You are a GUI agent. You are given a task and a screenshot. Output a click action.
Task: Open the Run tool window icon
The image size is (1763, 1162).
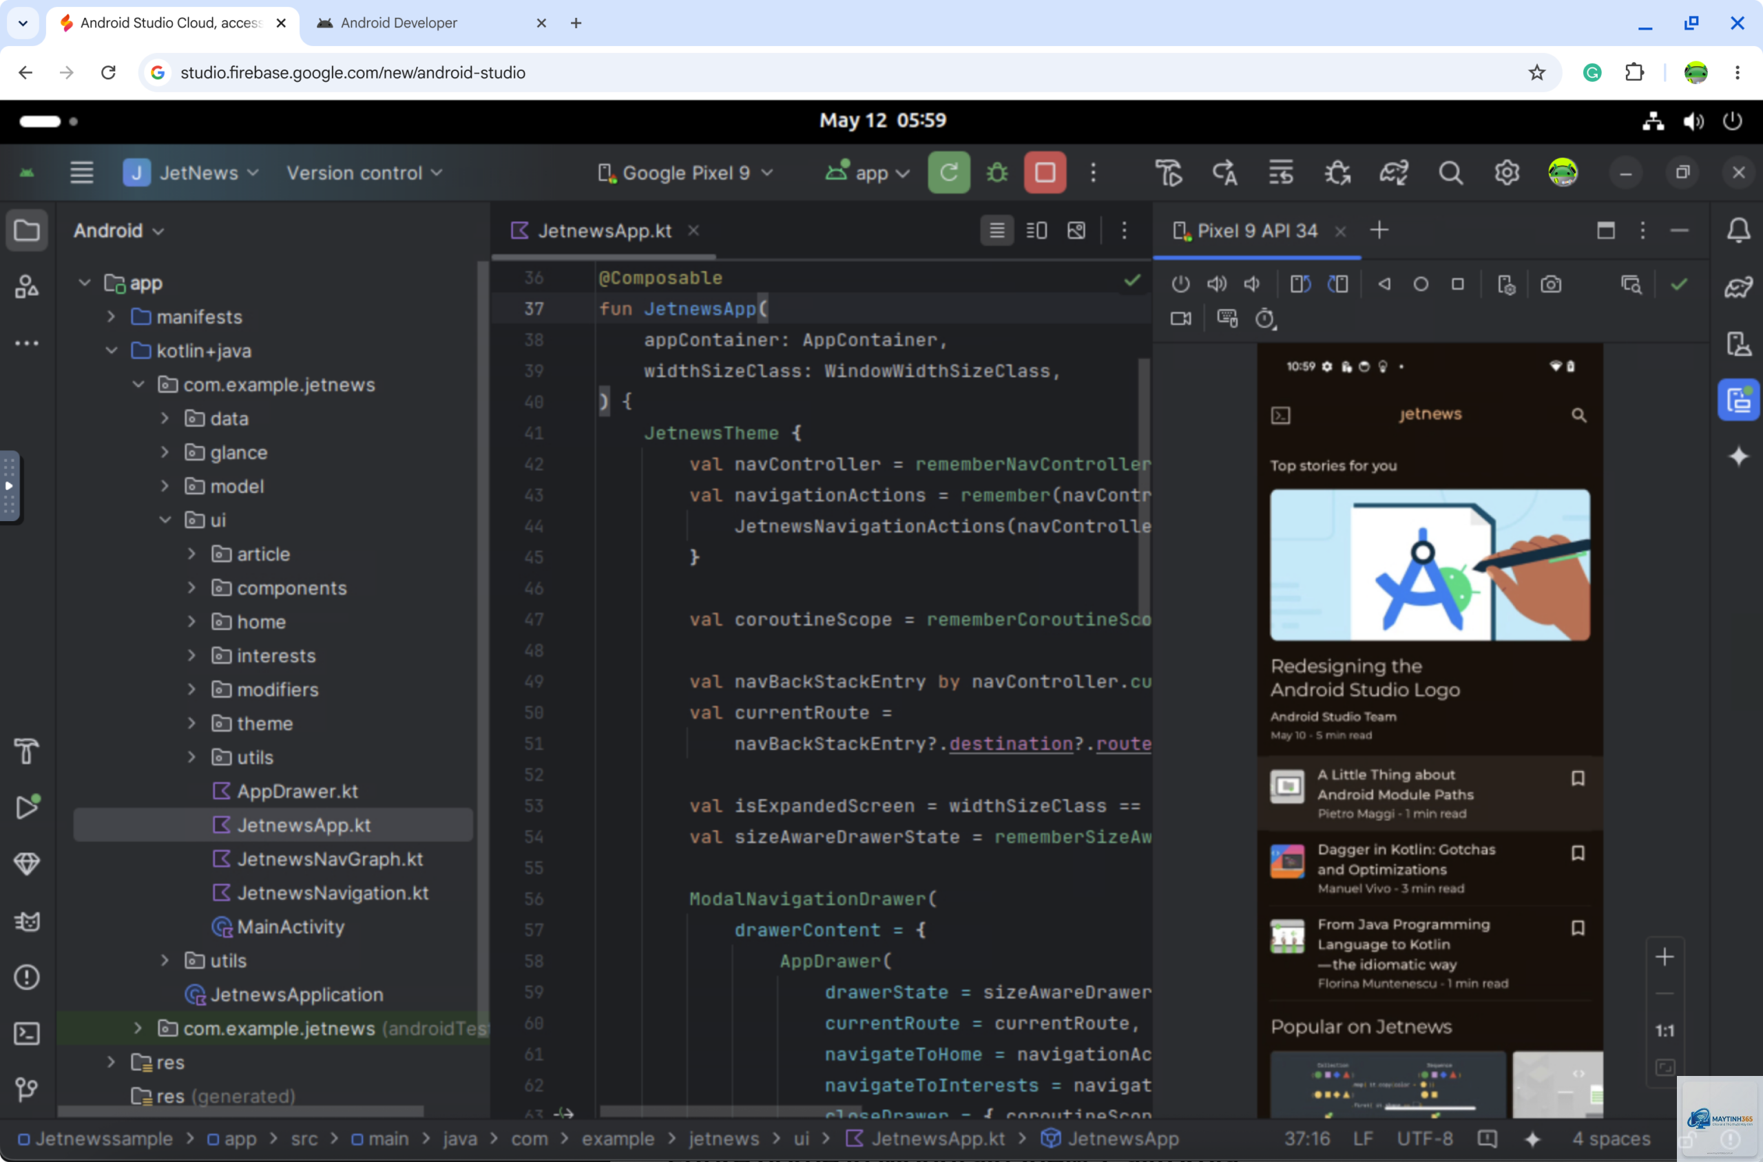point(27,807)
